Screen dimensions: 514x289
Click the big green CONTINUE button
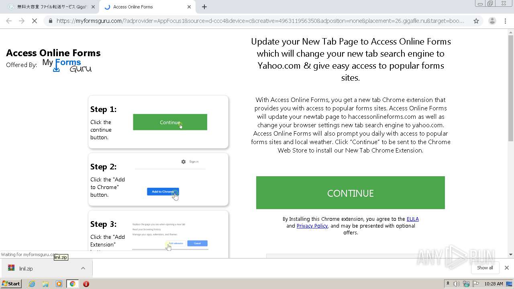[351, 193]
